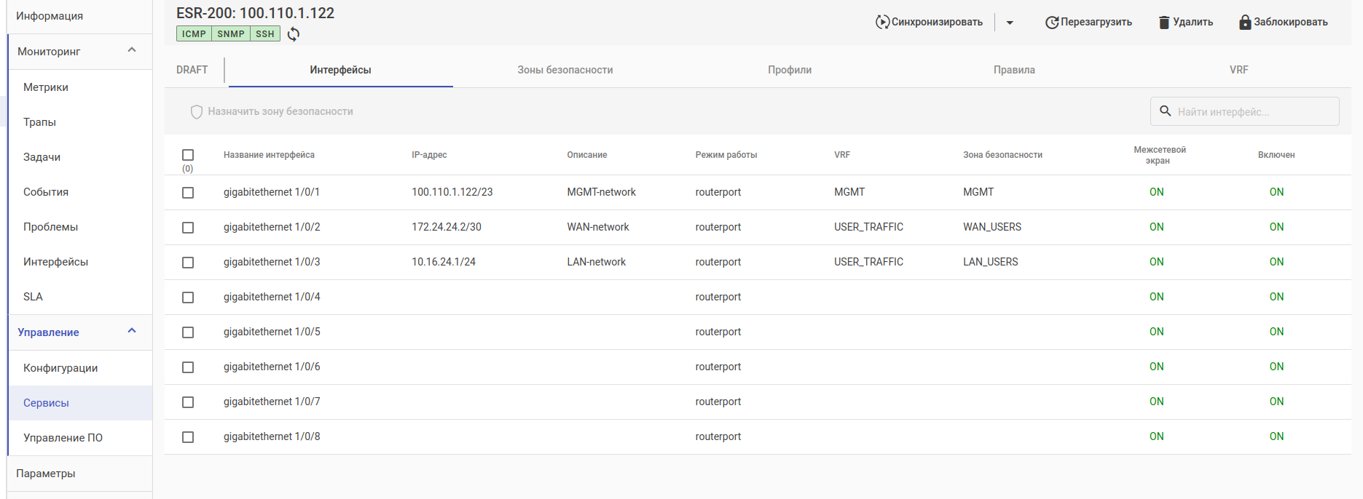Screen dimensions: 1363x499
Task: Toggle firewall ON for gigabitethernet 1/0/2
Action: coord(1156,227)
